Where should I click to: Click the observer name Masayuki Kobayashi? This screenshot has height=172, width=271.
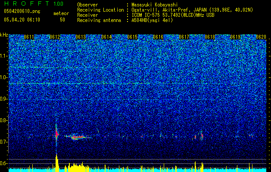pos(155,5)
